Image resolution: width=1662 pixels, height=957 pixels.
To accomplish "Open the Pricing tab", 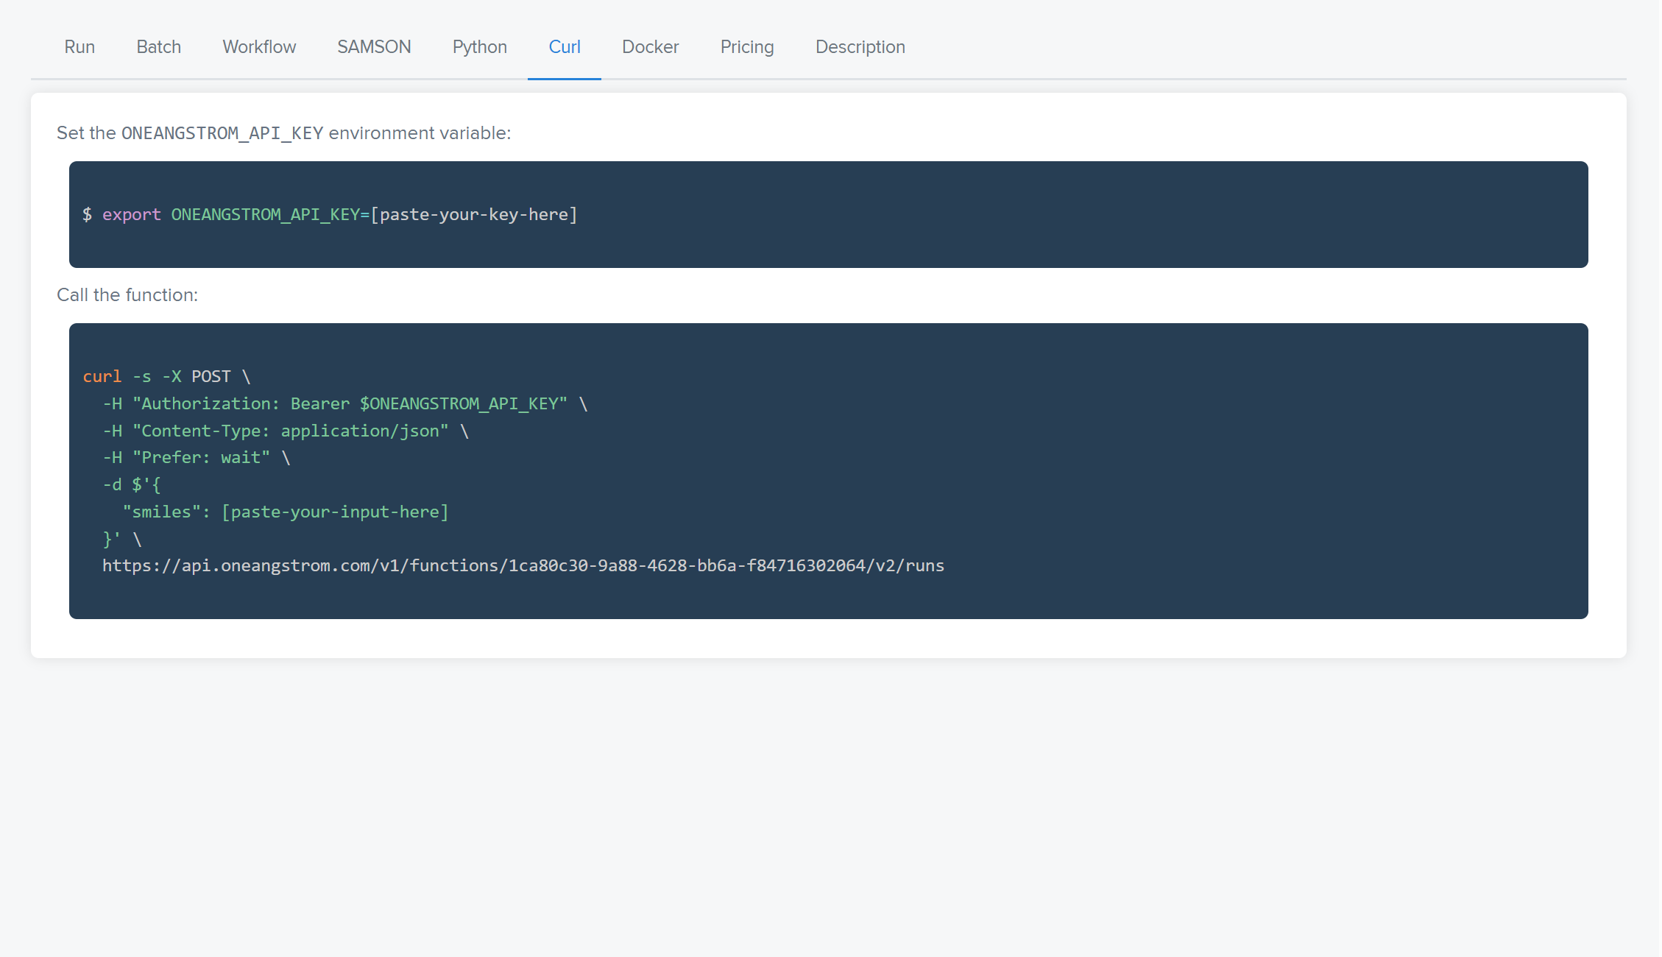I will point(746,47).
